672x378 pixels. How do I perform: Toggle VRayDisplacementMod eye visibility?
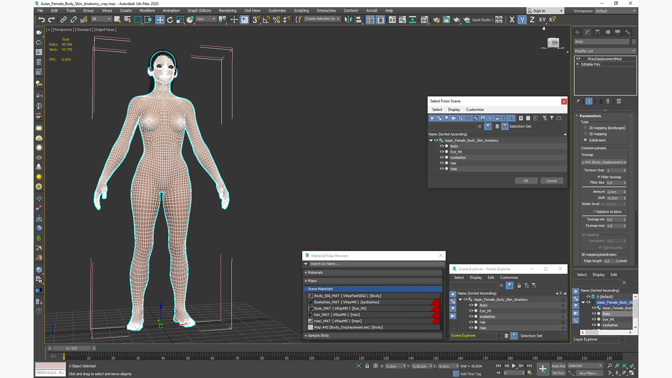tap(578, 59)
